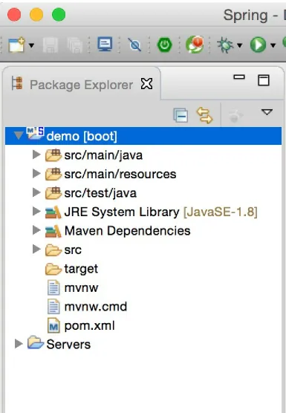The height and width of the screenshot is (413, 286).
Task: Toggle Link with Editor arrows icon
Action: (204, 115)
